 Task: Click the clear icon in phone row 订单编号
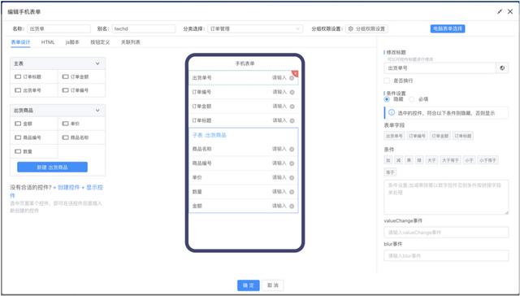click(x=292, y=92)
